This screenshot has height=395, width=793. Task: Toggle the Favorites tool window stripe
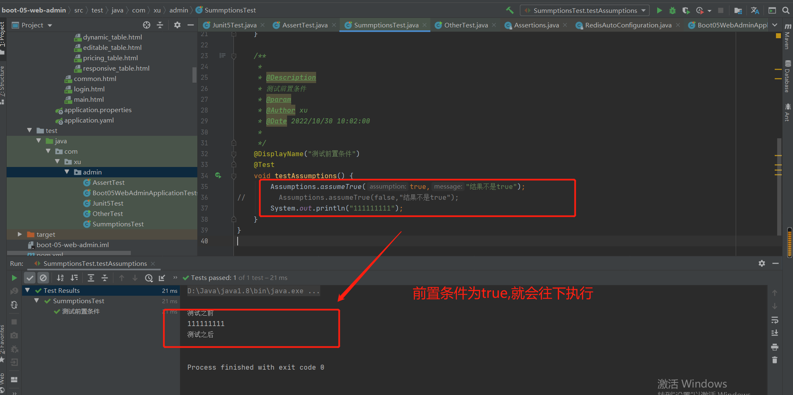[3, 344]
